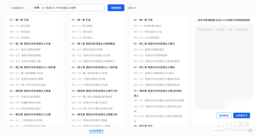256x136 pixels.
Task: Select outline item 2.2 爱情与牺牲的情感
Action: 31,55
